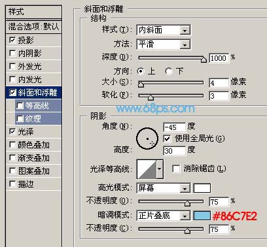Screen dimensions: 267x247
Task: Click the highlight 不透明度 (O) slider handle
Action: 187,203
